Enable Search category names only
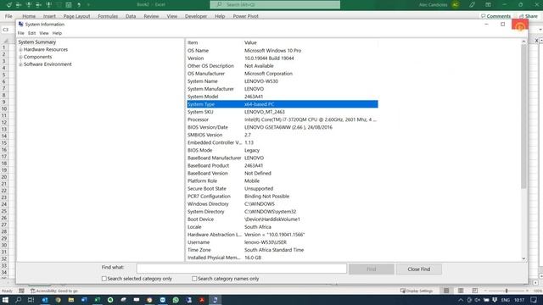 [194, 279]
